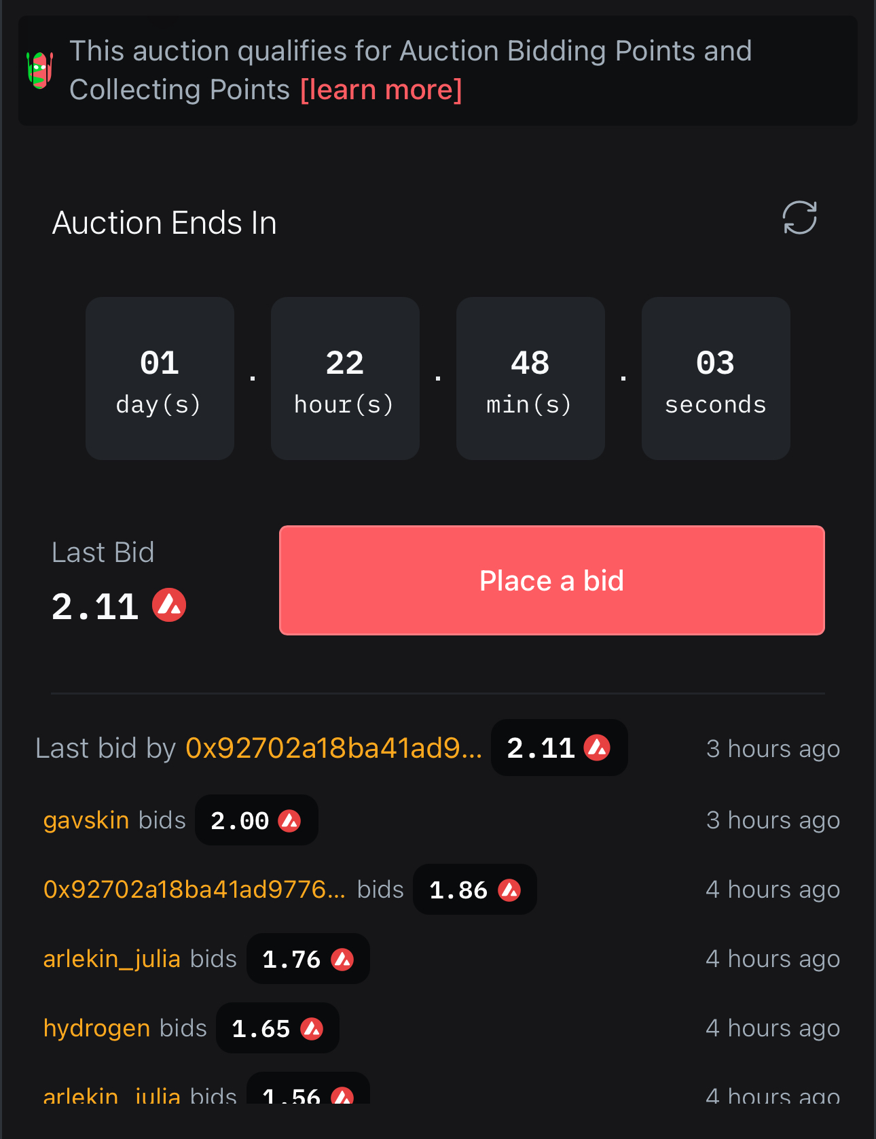876x1139 pixels.
Task: Open arlekin_julia profile on 1.76 bid
Action: tap(112, 959)
